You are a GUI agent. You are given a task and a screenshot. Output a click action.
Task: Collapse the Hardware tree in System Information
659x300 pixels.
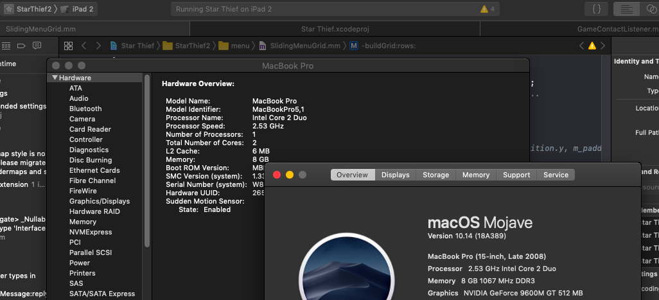click(x=54, y=78)
